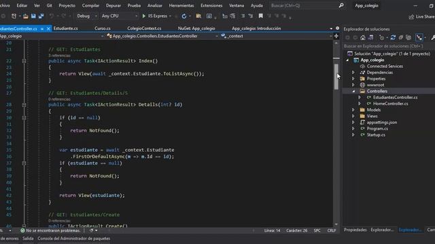435x244 pixels.
Task: Expand the Properties node
Action: pyautogui.click(x=353, y=79)
